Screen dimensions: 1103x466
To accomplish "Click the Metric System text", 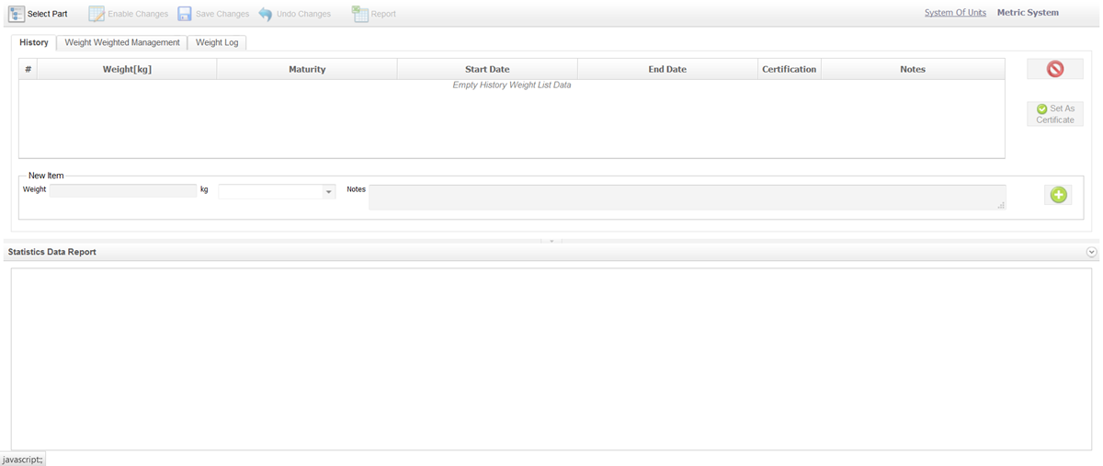I will pyautogui.click(x=1028, y=13).
